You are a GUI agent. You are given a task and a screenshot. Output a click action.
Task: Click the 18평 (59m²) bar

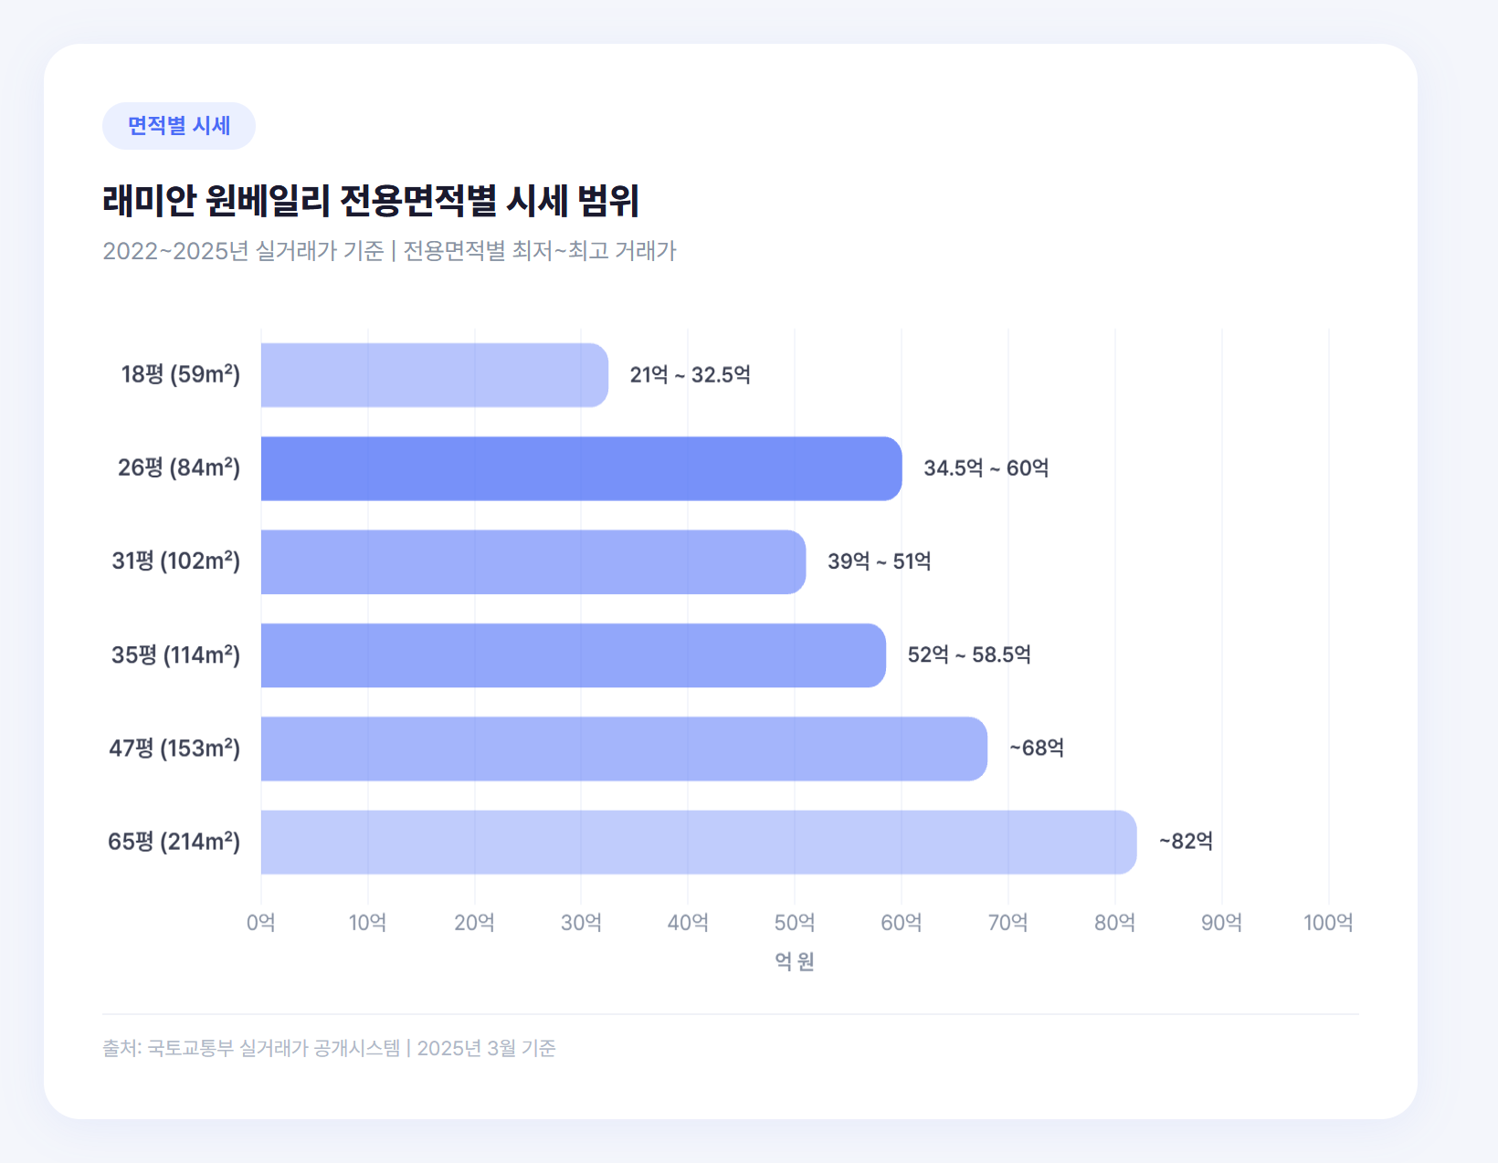(x=434, y=375)
